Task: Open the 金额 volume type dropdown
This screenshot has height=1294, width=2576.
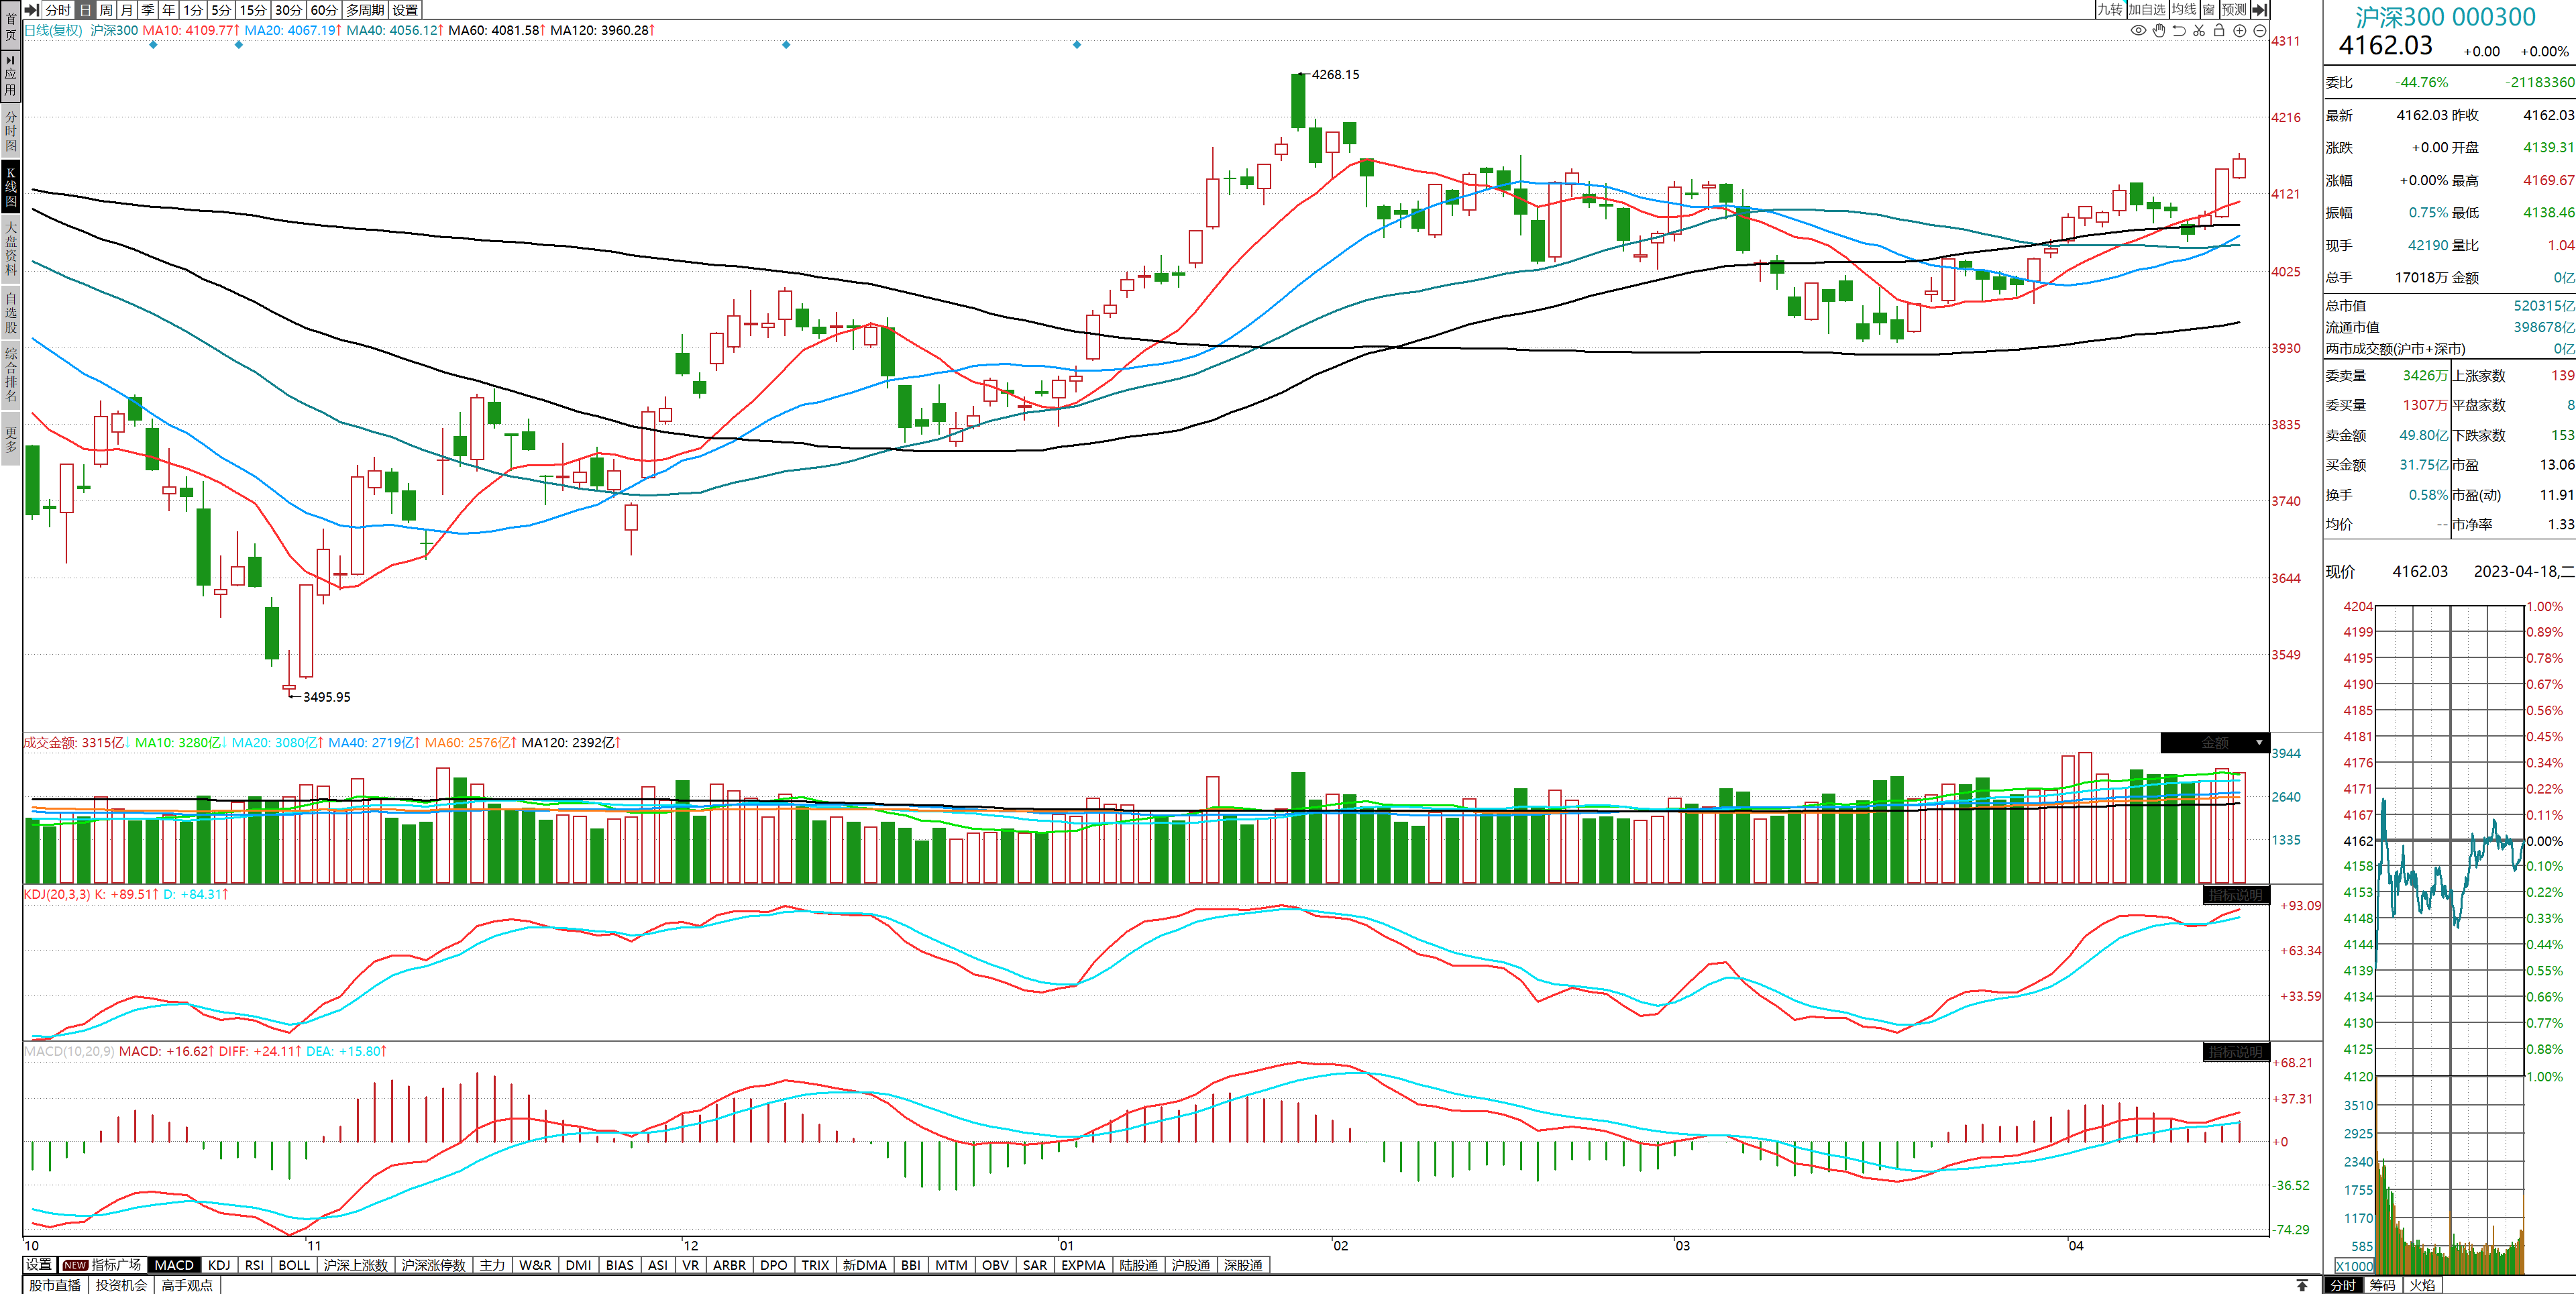Action: click(2215, 743)
